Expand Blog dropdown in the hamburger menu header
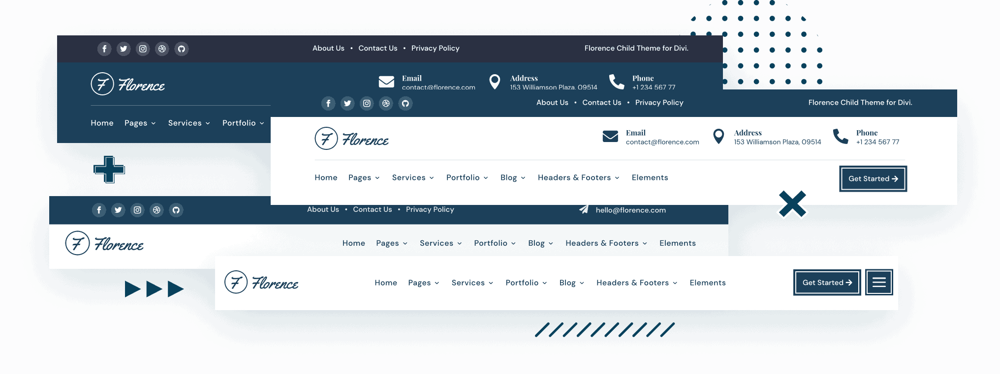 point(571,283)
